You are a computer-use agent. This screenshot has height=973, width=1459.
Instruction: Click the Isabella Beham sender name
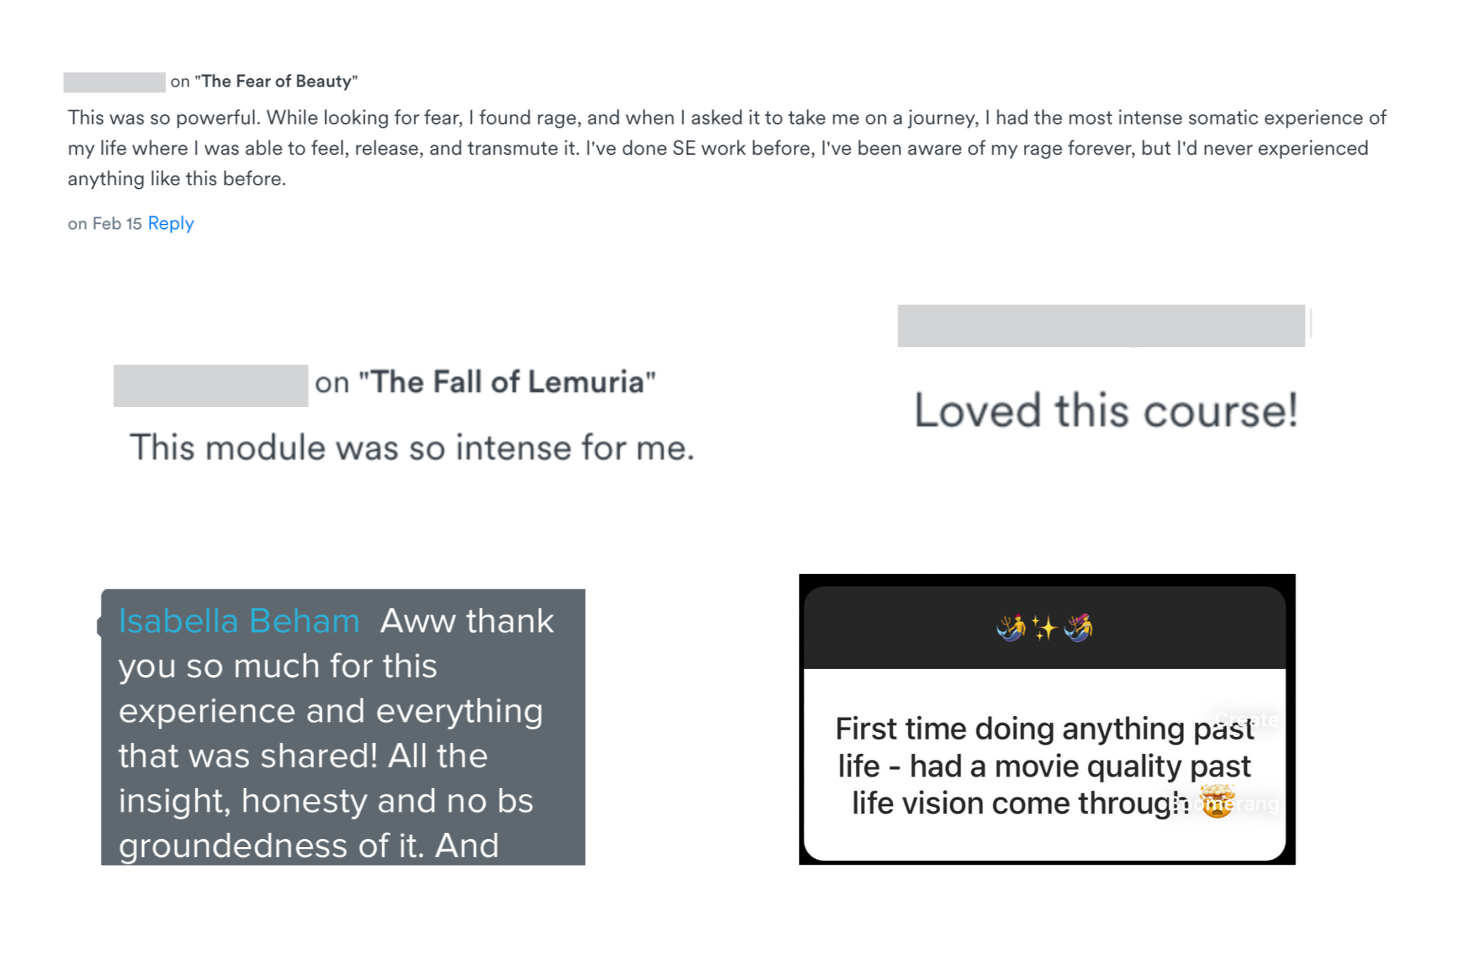pyautogui.click(x=239, y=621)
